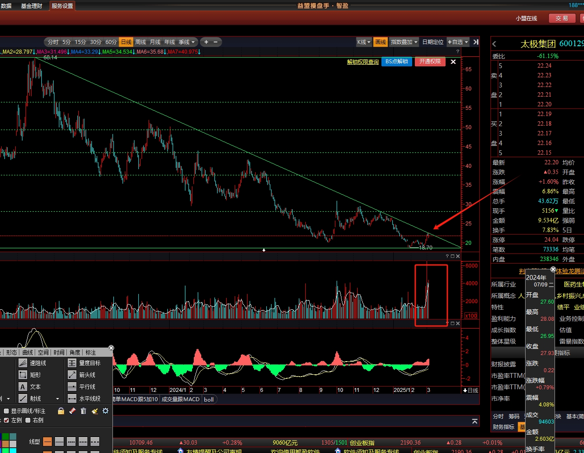Image resolution: width=584 pixels, height=453 pixels.
Task: Select the solid line type swatch
Action: [x=47, y=442]
